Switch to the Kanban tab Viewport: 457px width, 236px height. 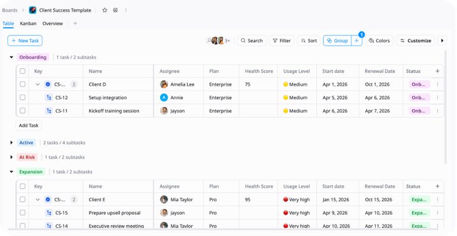coord(28,24)
